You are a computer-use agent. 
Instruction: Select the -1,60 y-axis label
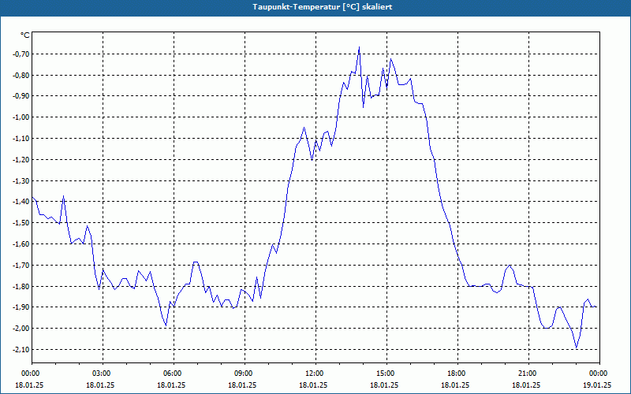coord(21,244)
